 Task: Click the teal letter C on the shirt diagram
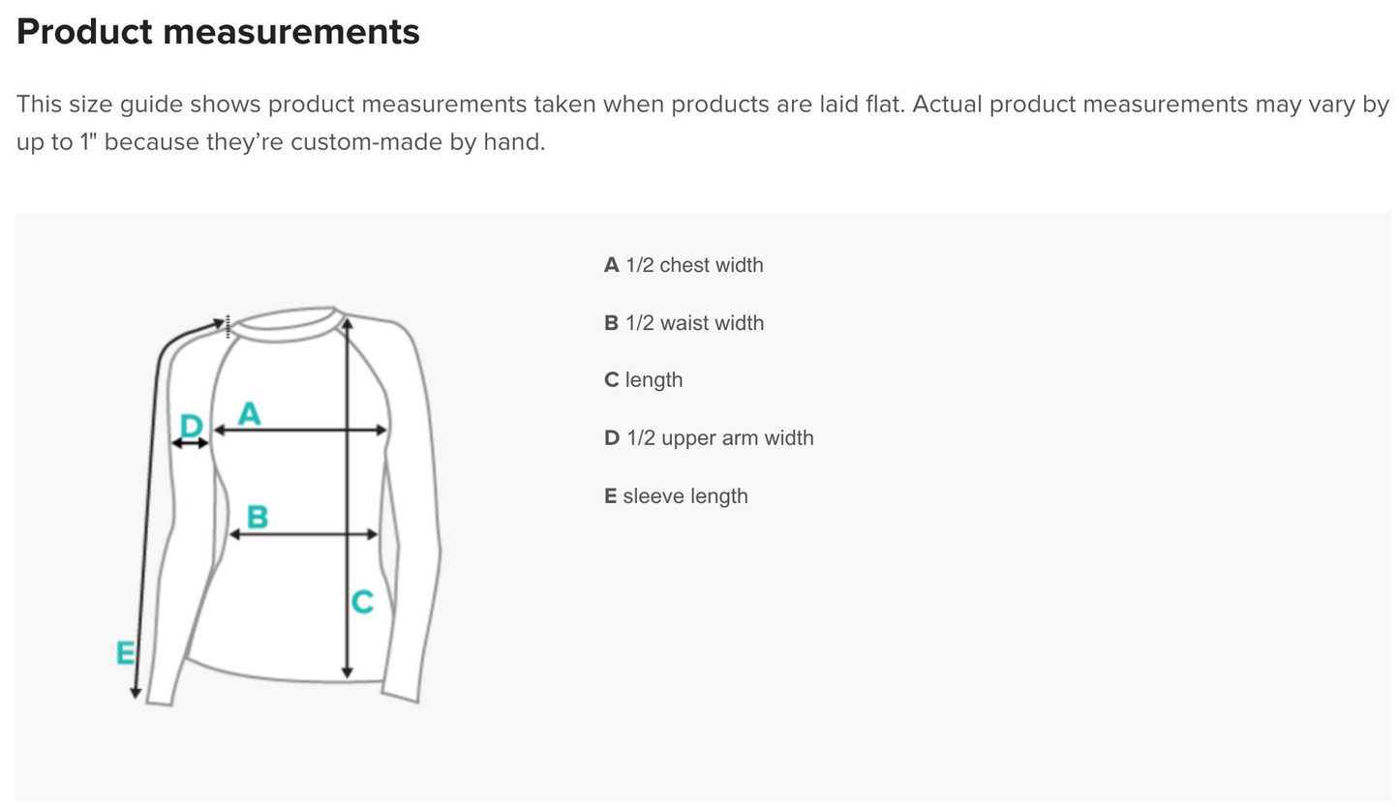coord(362,602)
